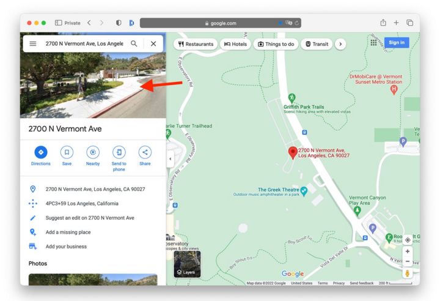
Task: Click the search magnifier icon
Action: click(134, 43)
